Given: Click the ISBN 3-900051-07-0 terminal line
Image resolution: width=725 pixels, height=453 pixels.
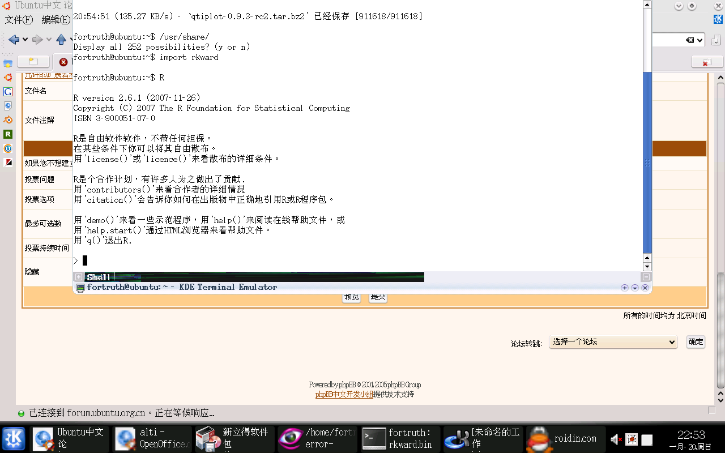Looking at the screenshot, I should [x=114, y=118].
